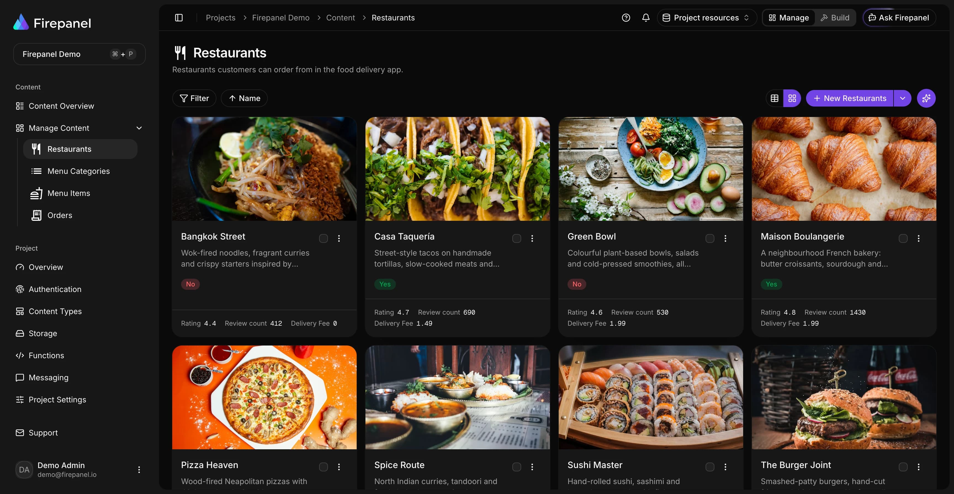This screenshot has width=954, height=494.
Task: Open the Maison Boulangerie croissant thumbnail
Action: coord(844,169)
